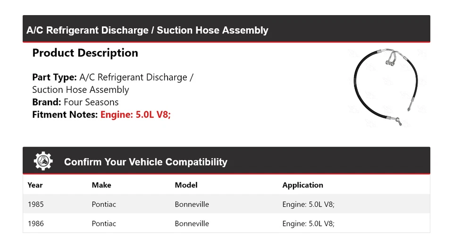Viewport: 453px width, 248px height.
Task: Click the Model column header
Action: point(186,185)
